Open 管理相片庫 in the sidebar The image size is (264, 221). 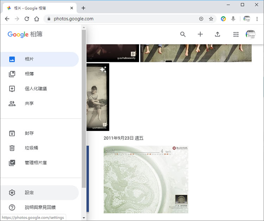[39, 163]
